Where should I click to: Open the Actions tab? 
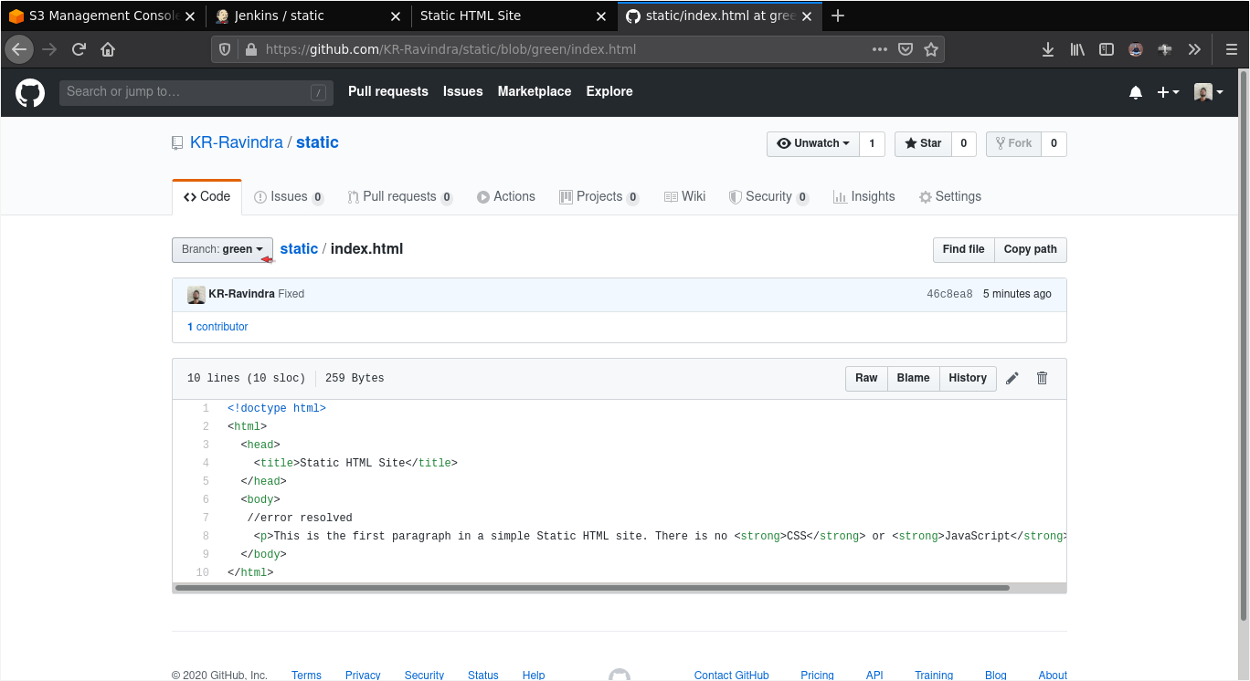click(x=506, y=196)
